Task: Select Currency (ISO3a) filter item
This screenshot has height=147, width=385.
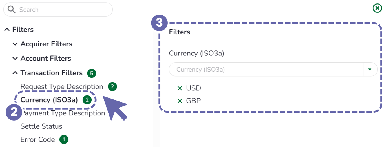Action: tap(49, 100)
